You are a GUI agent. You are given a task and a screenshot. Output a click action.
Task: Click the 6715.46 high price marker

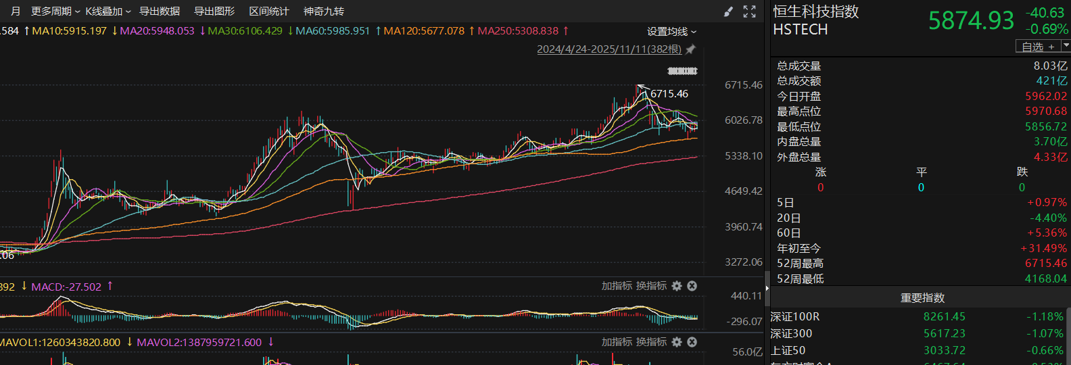coord(669,94)
